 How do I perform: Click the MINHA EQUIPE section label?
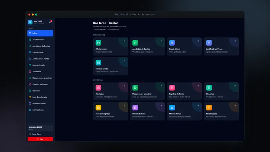pos(99,35)
